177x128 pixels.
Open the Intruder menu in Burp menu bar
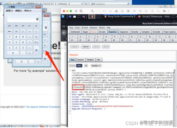85,28
